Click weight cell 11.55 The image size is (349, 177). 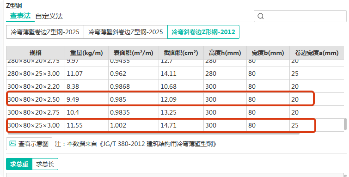tap(86, 125)
